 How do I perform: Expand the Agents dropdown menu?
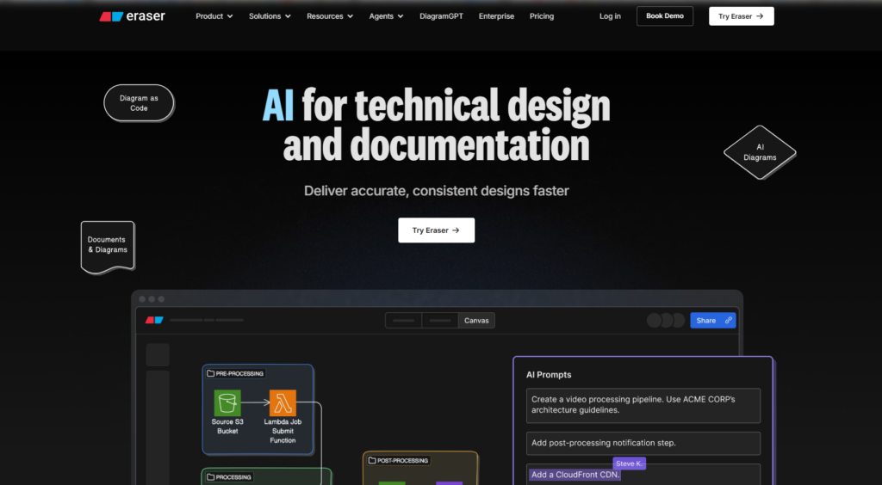pyautogui.click(x=386, y=16)
